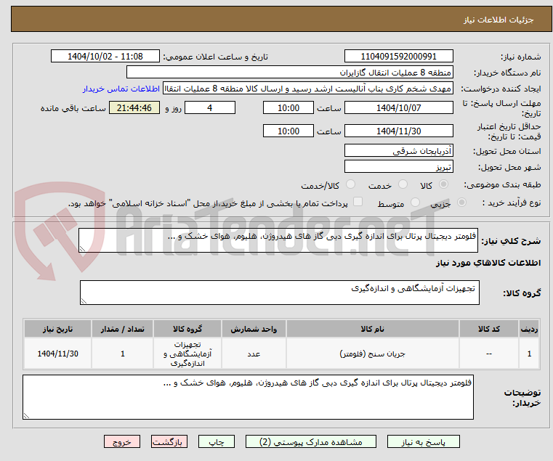Screen dimensions: 553x461
Task: Click the 'بازگشت' back button
Action: (169, 441)
